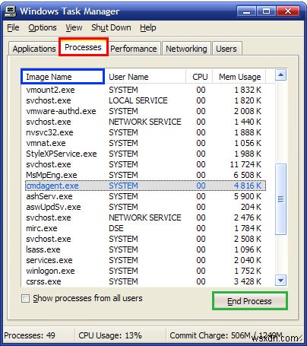Select svchost.exe using 11 724 K
This screenshot has height=346, width=307.
click(x=145, y=164)
